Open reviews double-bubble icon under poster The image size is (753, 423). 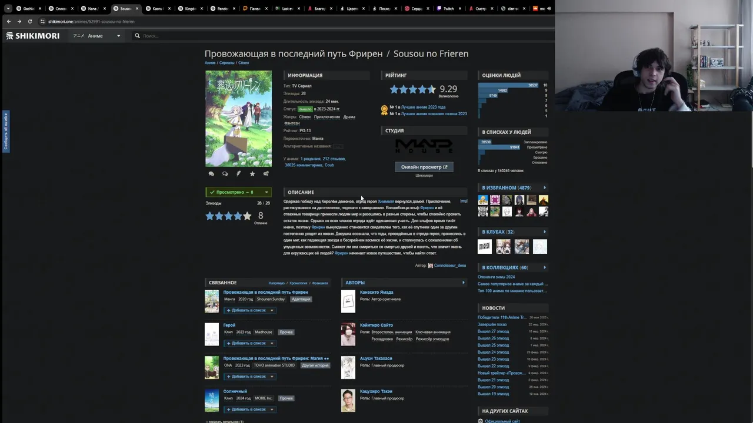(225, 174)
